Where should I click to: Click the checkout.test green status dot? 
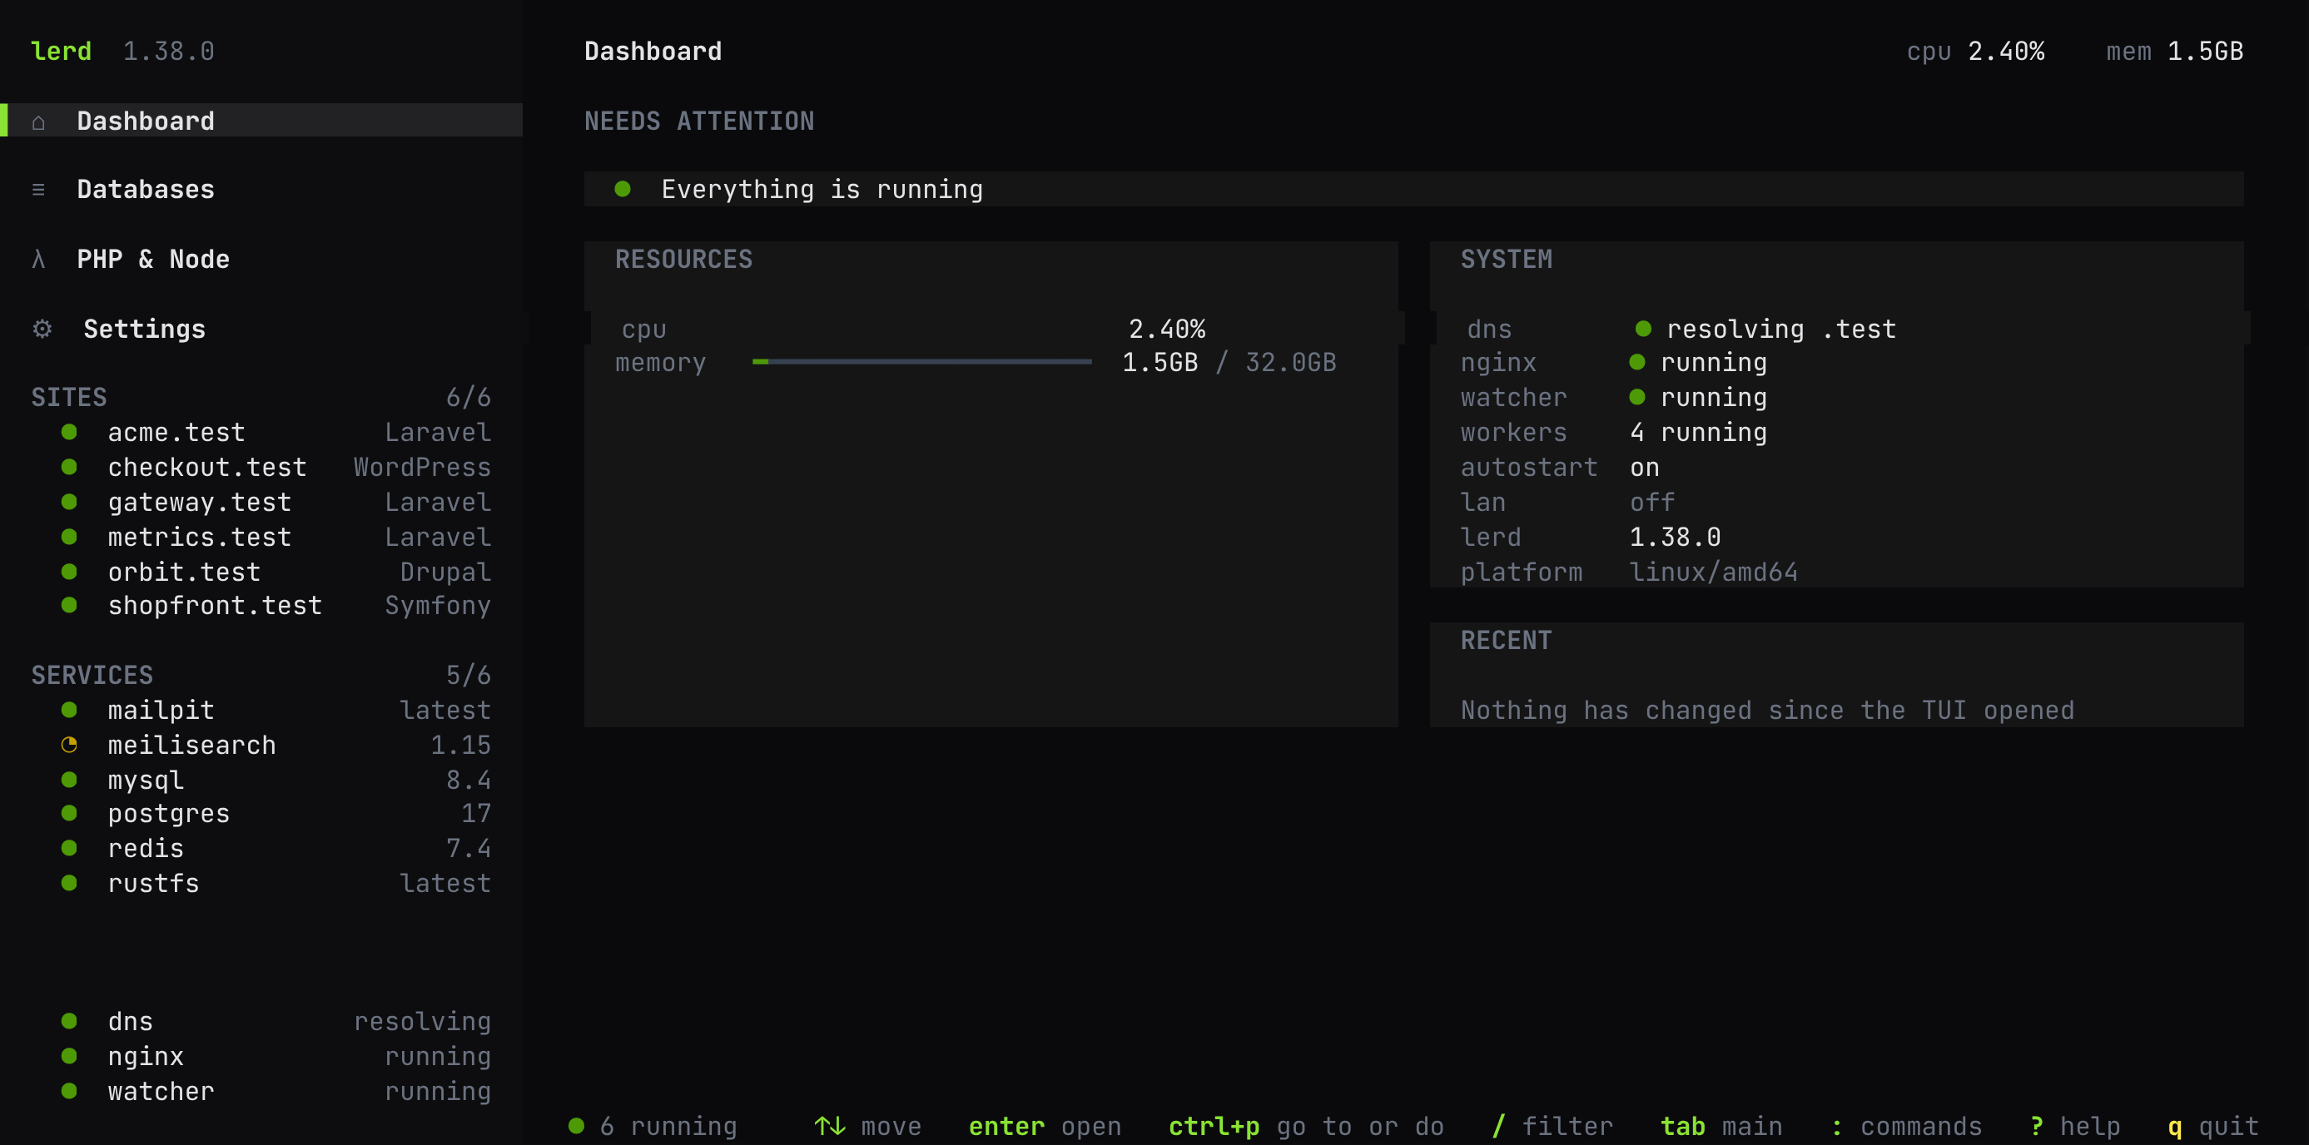[69, 467]
